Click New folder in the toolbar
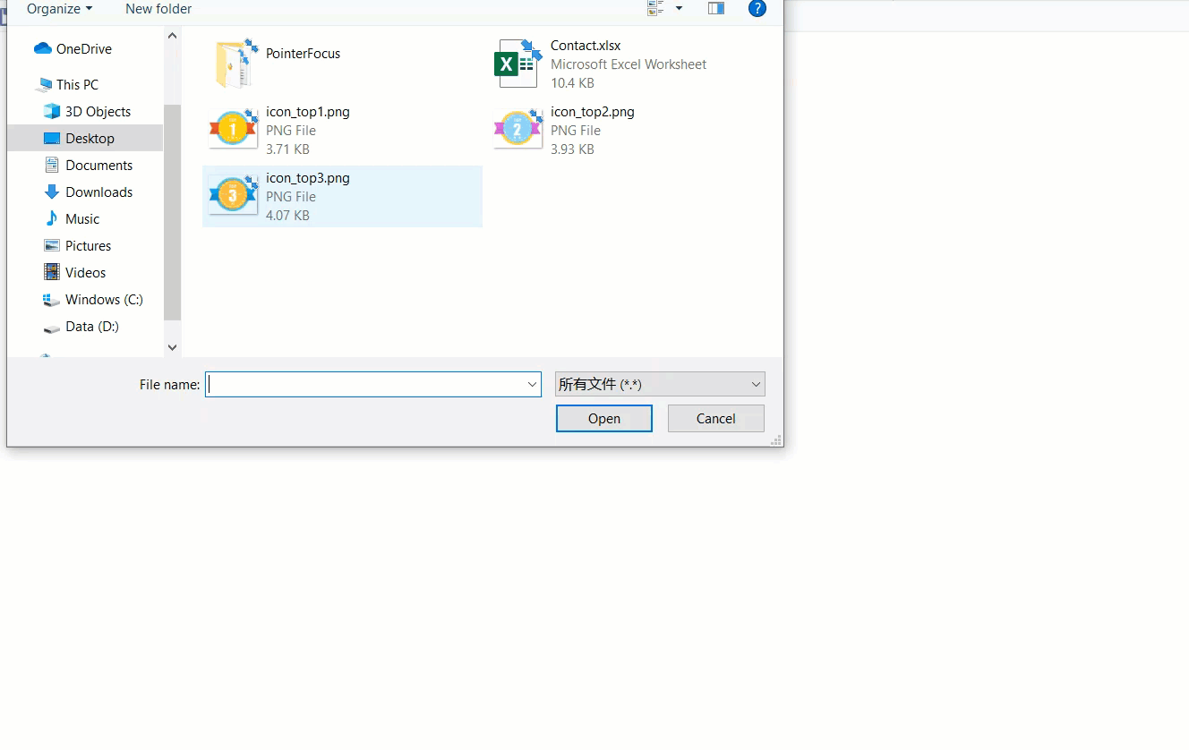The height and width of the screenshot is (750, 1189). point(158,9)
